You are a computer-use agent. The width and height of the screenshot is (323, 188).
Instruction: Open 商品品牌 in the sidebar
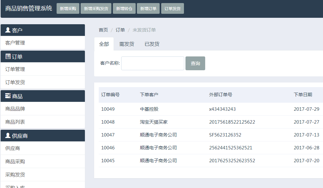(x=15, y=109)
